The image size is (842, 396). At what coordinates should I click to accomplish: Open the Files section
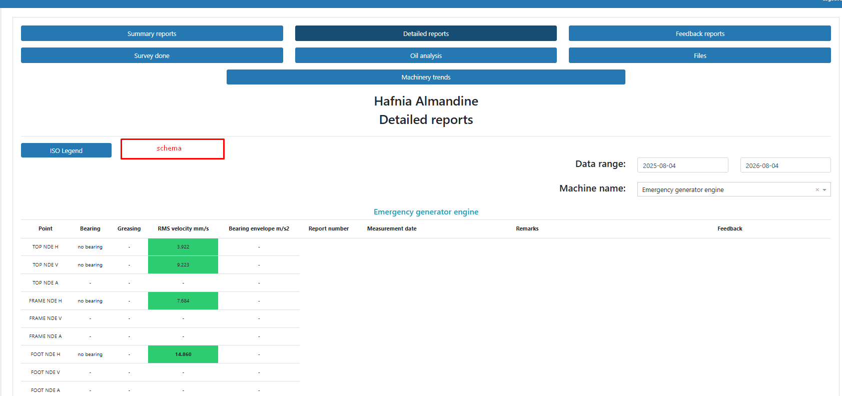tap(700, 55)
